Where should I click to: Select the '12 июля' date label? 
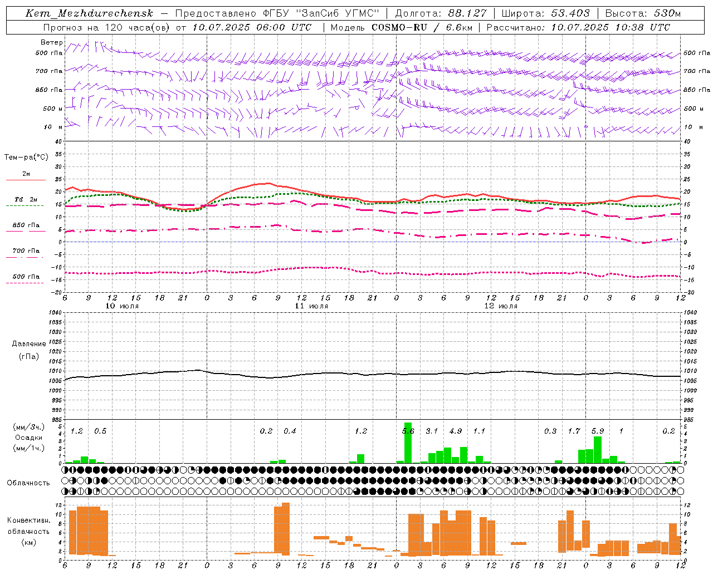pos(501,306)
